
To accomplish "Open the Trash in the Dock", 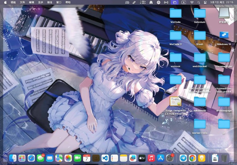I will [x=224, y=158].
